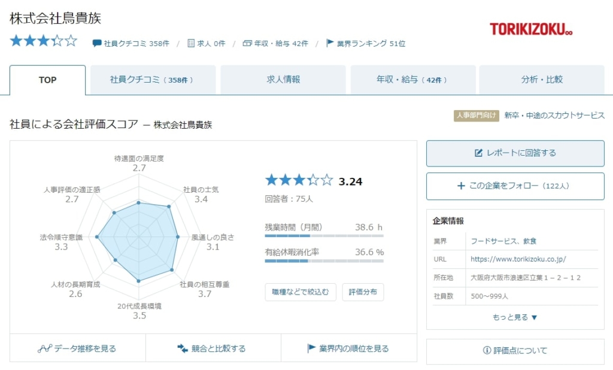This screenshot has height=370, width=613.
Task: Open the 求人情報 tab
Action: coord(283,80)
